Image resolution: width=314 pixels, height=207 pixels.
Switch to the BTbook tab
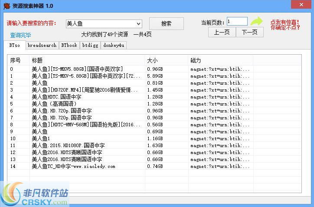[69, 45]
